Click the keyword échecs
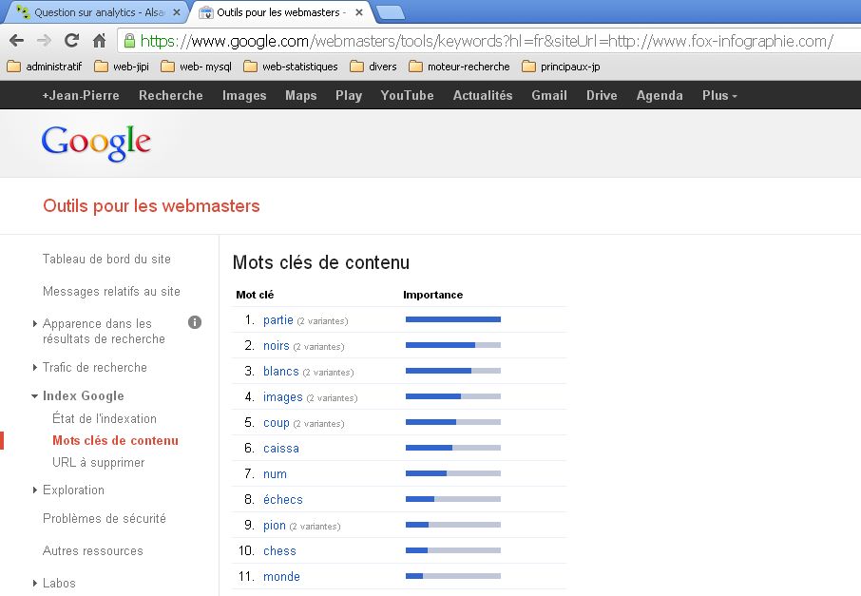The height and width of the screenshot is (596, 861). pos(283,499)
